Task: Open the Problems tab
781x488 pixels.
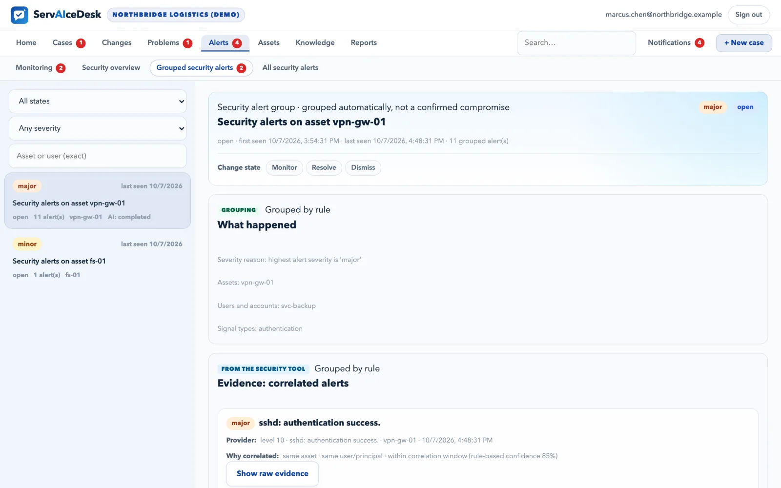Action: [169, 42]
